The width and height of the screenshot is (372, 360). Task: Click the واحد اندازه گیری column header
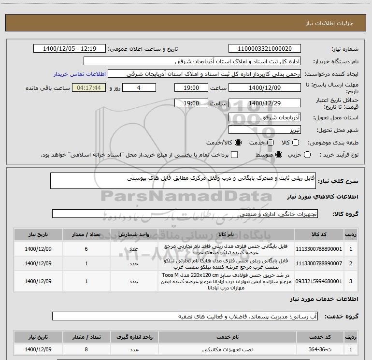tap(134, 337)
